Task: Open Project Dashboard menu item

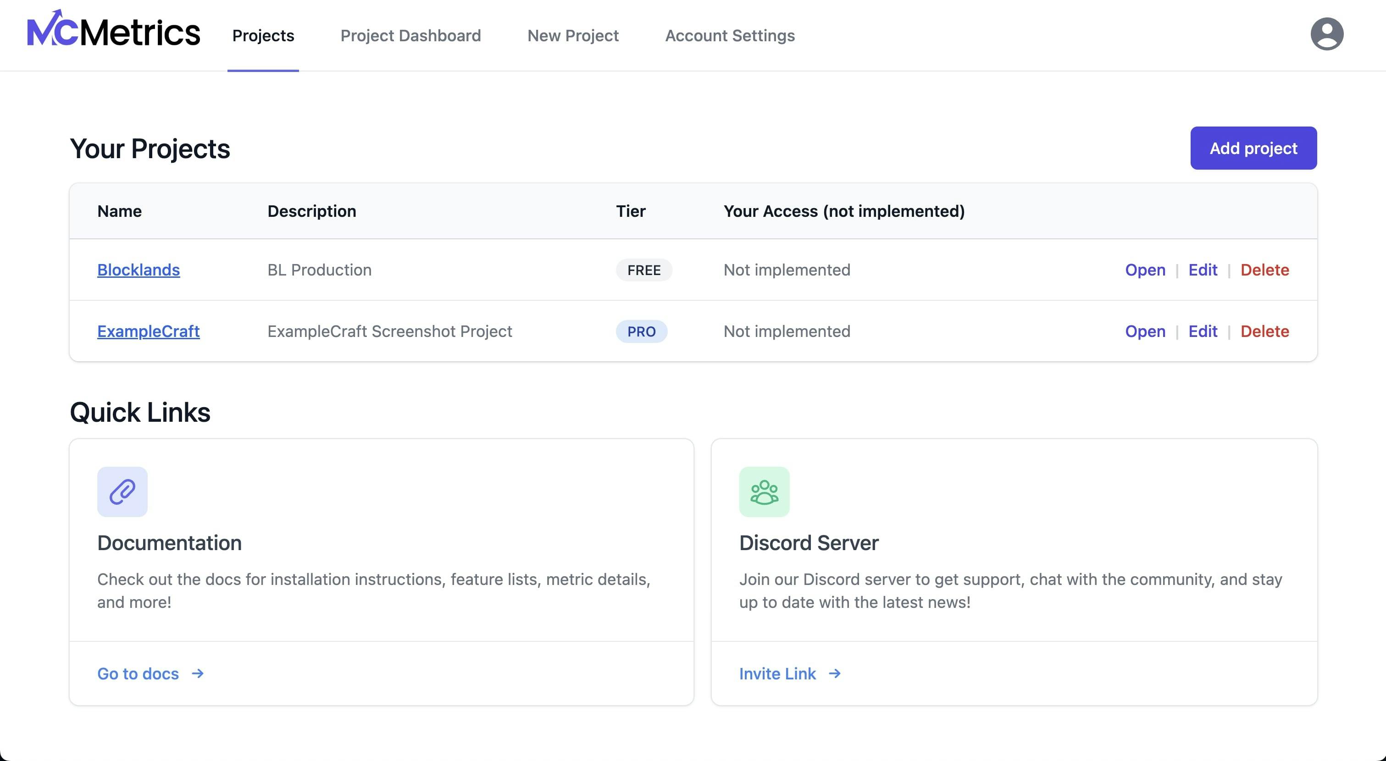Action: click(410, 35)
